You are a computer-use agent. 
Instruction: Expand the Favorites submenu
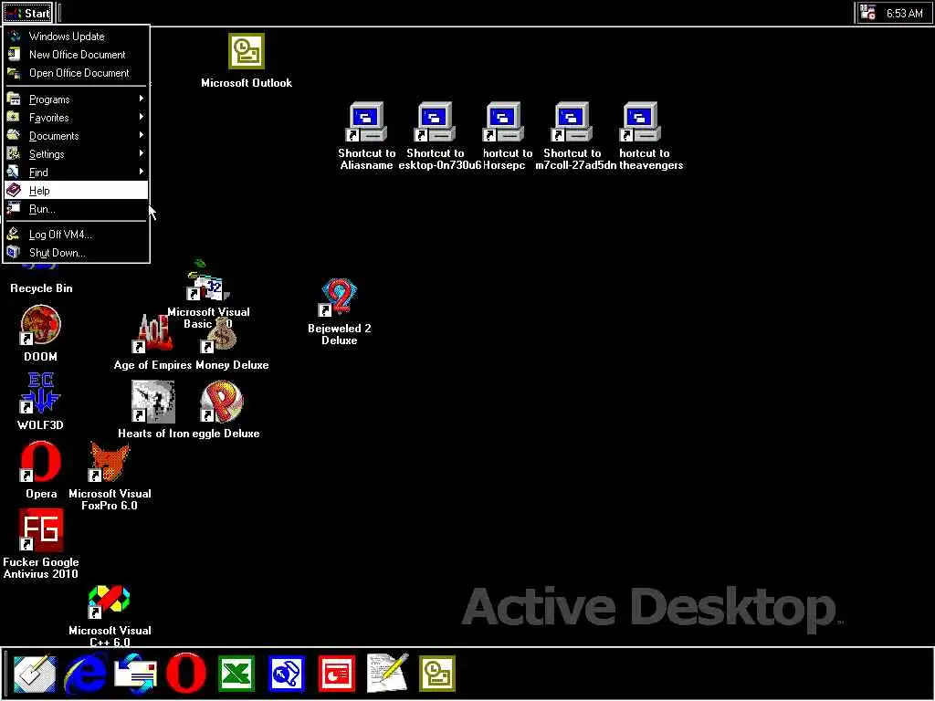click(x=77, y=118)
